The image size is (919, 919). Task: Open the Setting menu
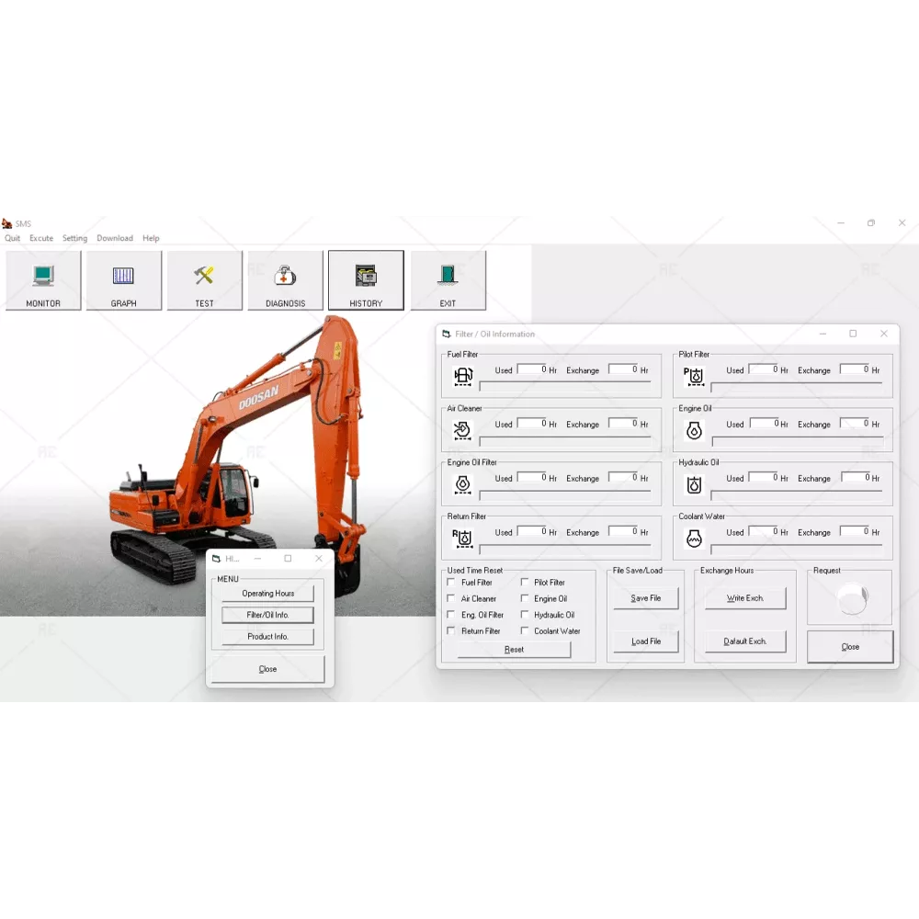(x=74, y=239)
